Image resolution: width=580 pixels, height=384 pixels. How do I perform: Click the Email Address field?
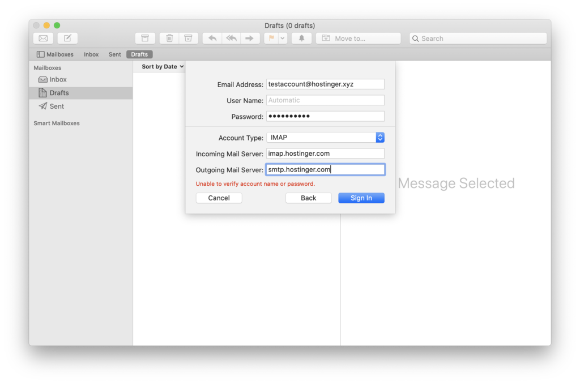(x=325, y=84)
